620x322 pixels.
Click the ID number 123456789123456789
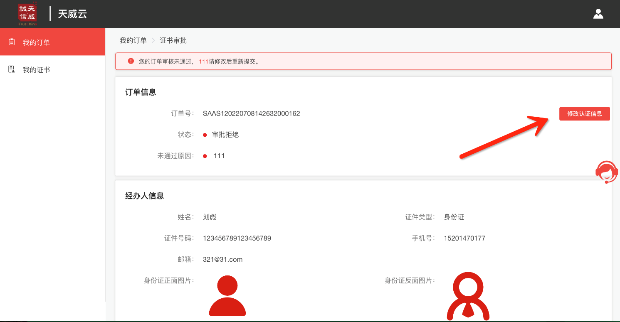(237, 238)
